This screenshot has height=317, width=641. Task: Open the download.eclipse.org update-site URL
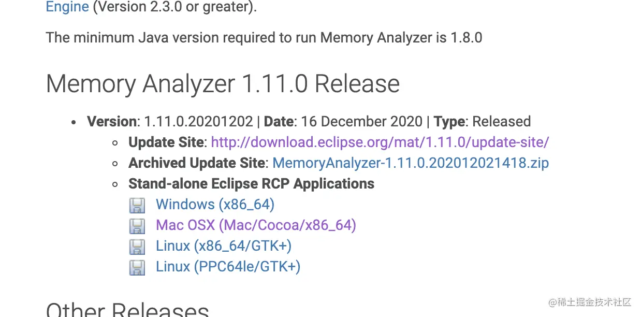tap(380, 142)
